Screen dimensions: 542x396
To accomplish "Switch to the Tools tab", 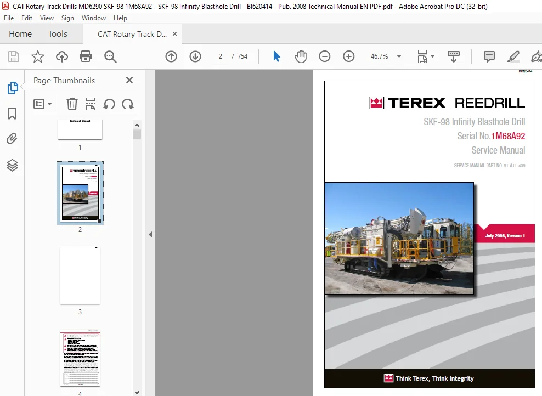I will [58, 34].
